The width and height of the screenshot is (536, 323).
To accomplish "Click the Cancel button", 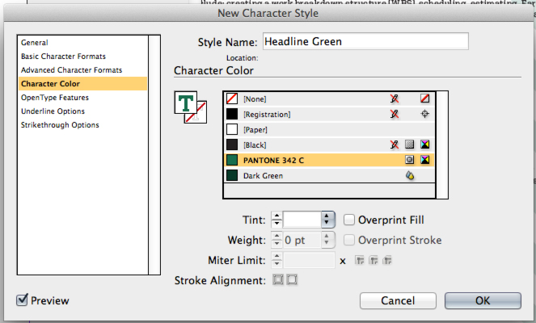I will click(x=398, y=300).
